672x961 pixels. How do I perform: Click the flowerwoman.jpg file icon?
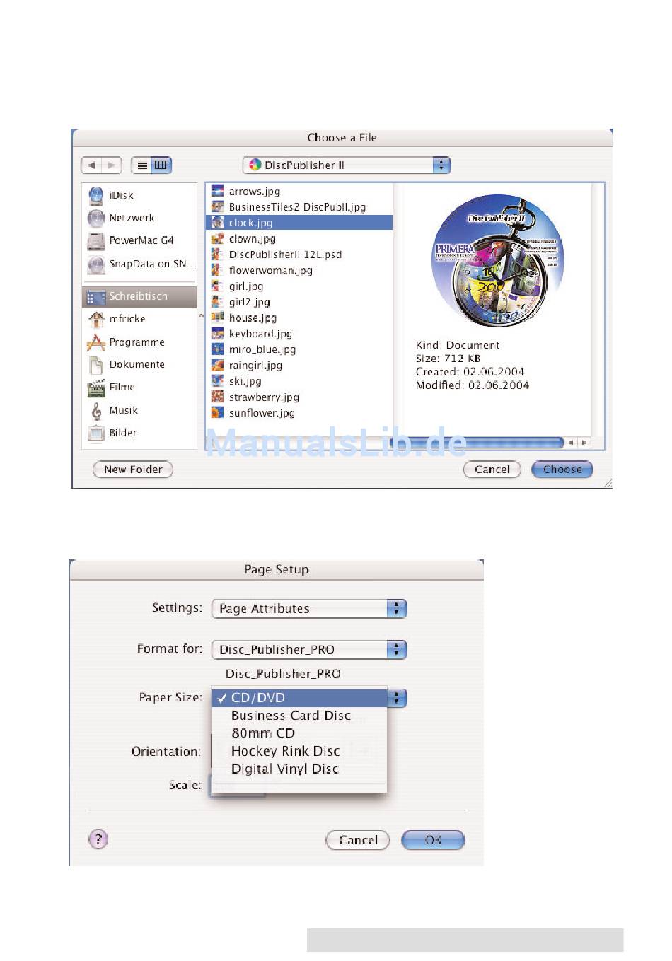click(218, 270)
